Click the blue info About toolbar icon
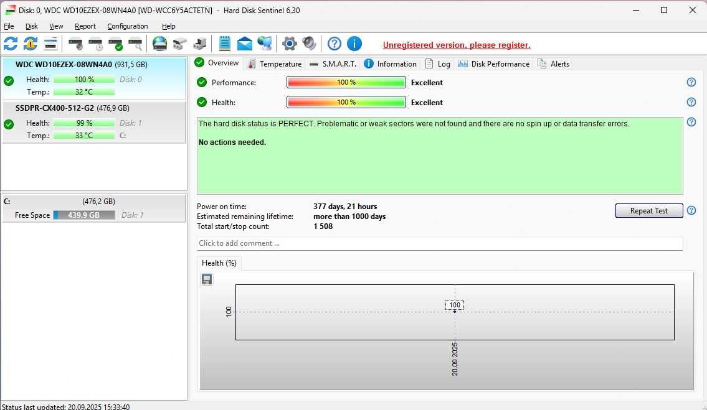Image resolution: width=707 pixels, height=410 pixels. (x=354, y=44)
